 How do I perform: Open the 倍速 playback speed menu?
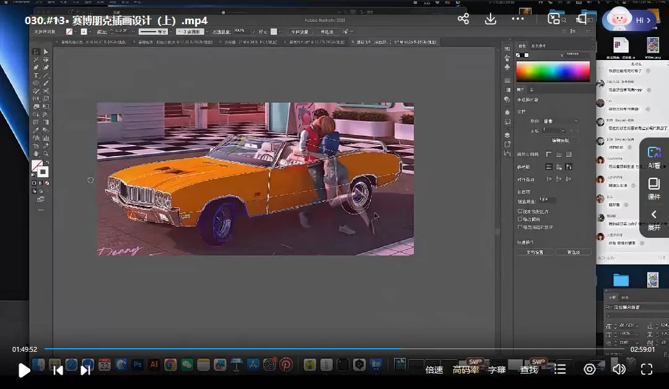coord(434,370)
